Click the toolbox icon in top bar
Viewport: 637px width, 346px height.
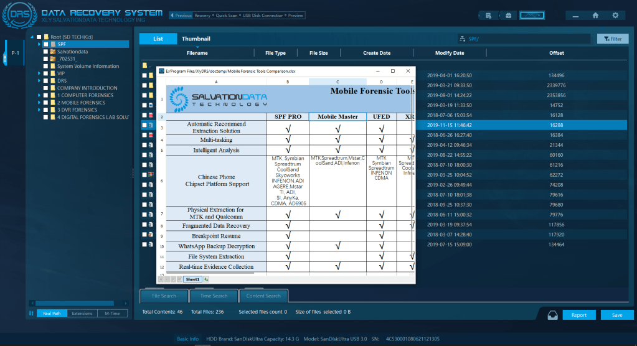(x=509, y=15)
